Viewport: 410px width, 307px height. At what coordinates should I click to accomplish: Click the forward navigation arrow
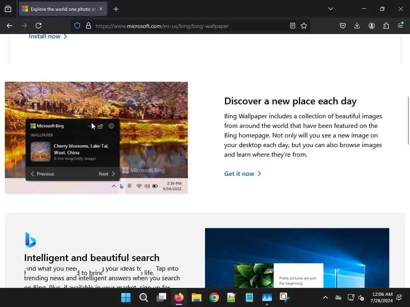click(x=24, y=26)
